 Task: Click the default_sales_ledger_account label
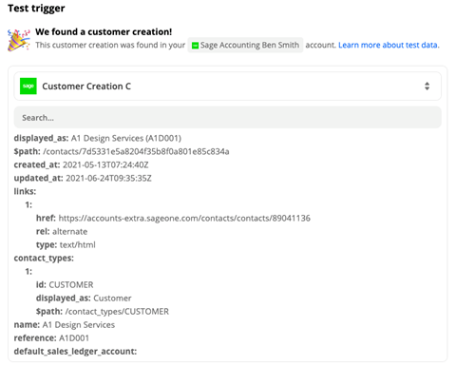tap(75, 352)
